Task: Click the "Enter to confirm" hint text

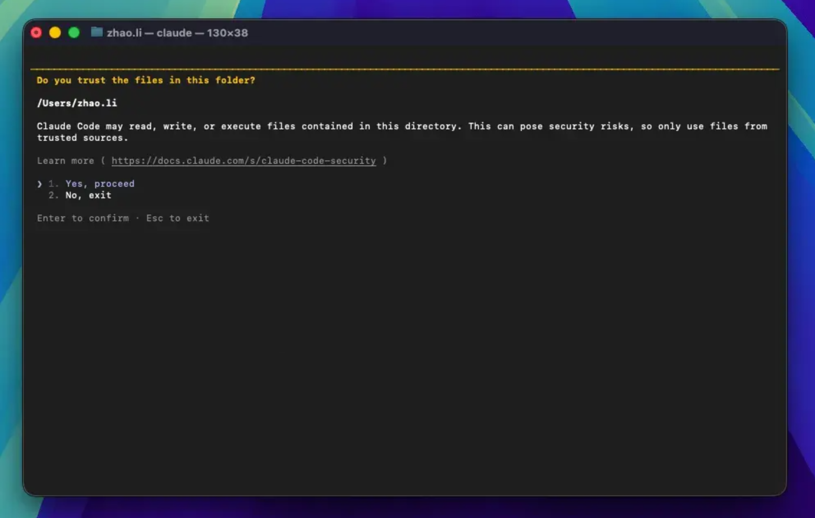Action: [83, 218]
